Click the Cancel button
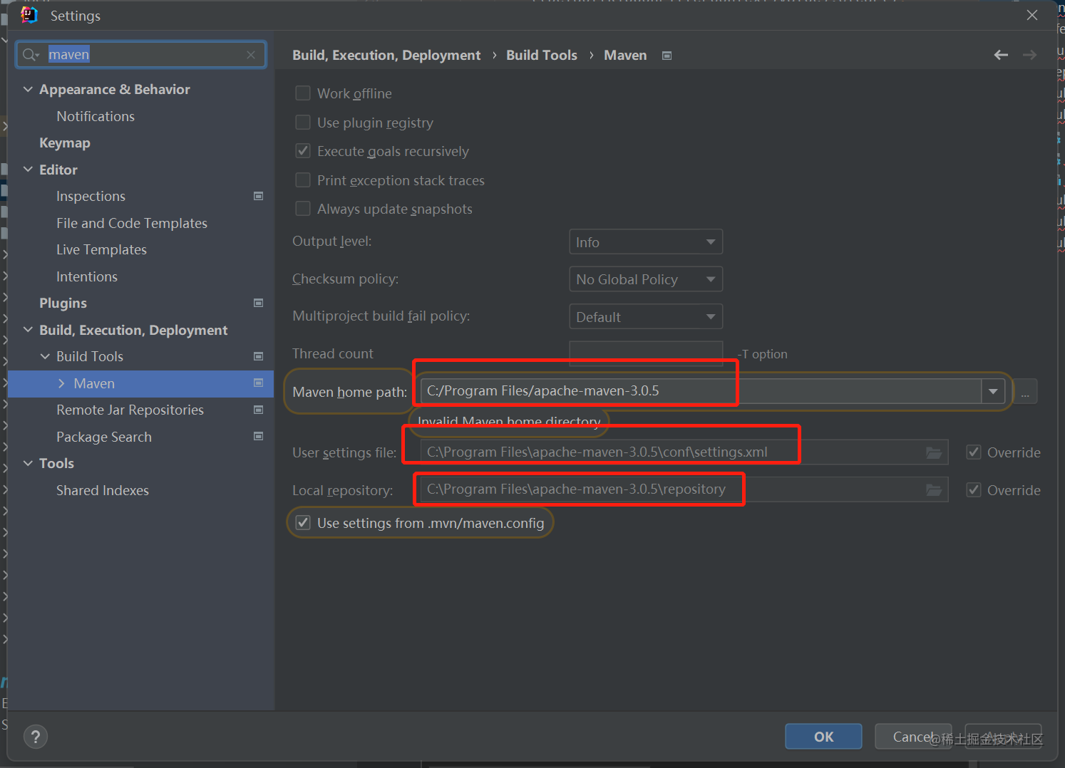This screenshot has height=768, width=1065. [x=913, y=737]
